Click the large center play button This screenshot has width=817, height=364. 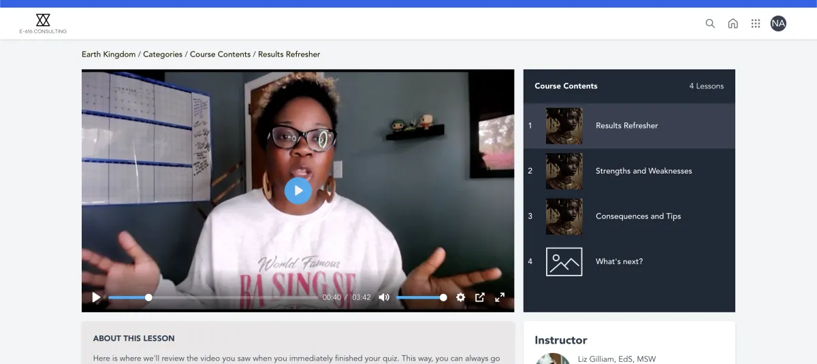298,191
